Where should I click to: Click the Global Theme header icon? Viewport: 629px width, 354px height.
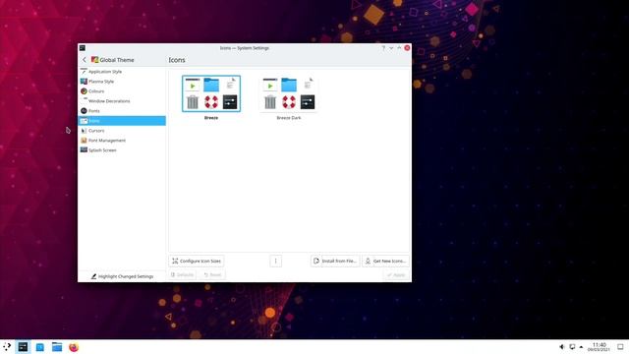click(x=94, y=60)
